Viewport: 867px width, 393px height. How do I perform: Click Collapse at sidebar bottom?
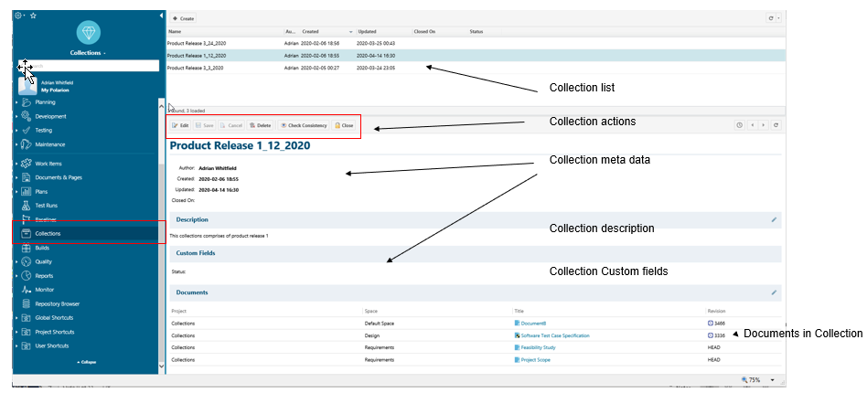[86, 362]
